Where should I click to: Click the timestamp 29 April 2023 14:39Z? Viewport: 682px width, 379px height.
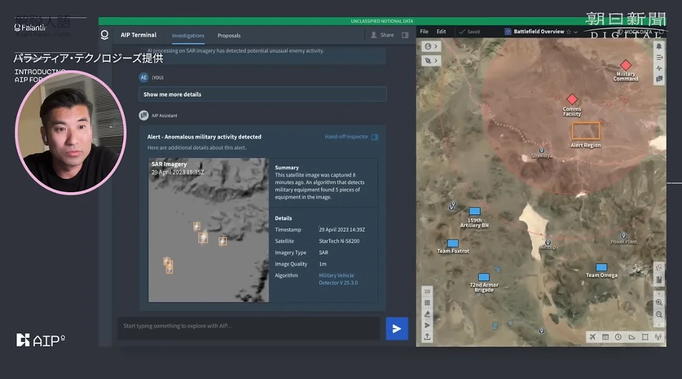click(341, 230)
